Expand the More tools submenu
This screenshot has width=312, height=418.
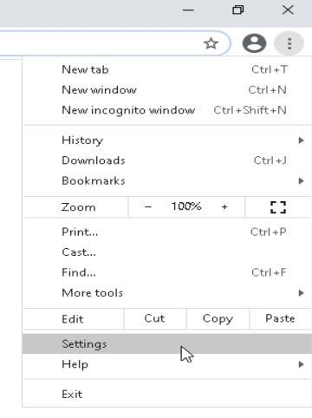tap(167, 293)
